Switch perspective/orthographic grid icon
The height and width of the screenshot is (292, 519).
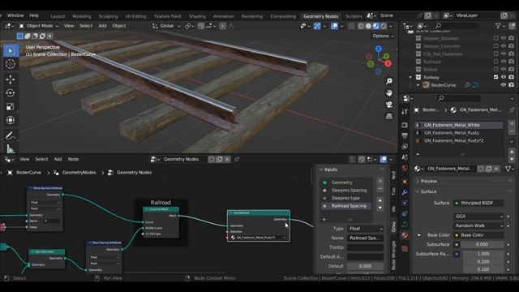(389, 117)
